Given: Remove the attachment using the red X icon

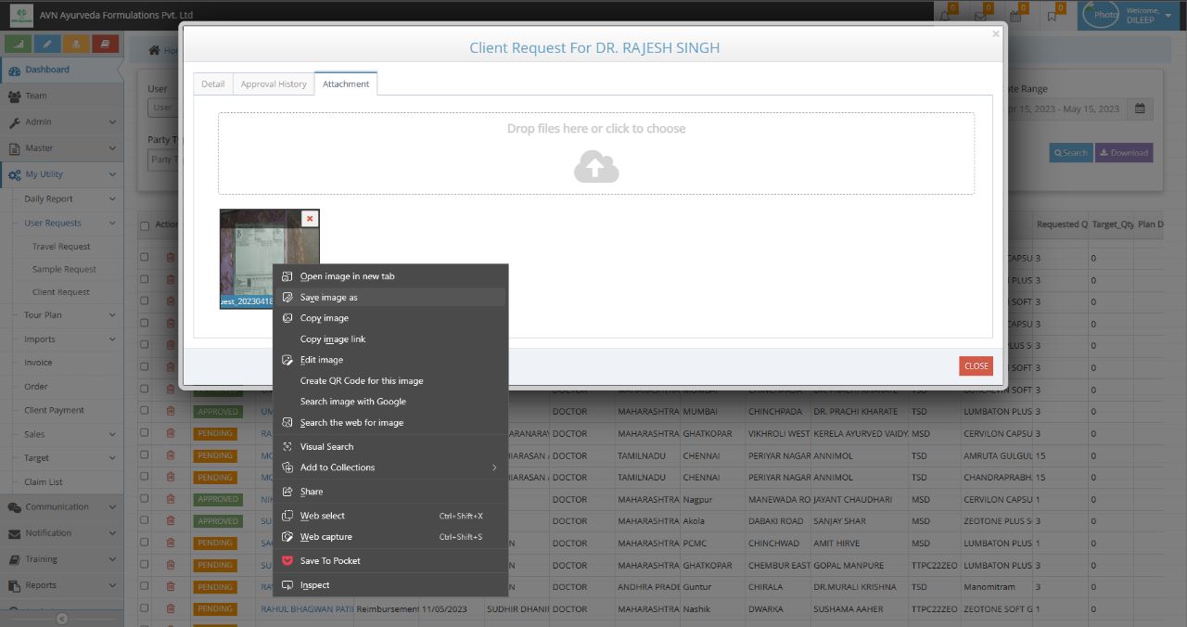Looking at the screenshot, I should pos(310,219).
